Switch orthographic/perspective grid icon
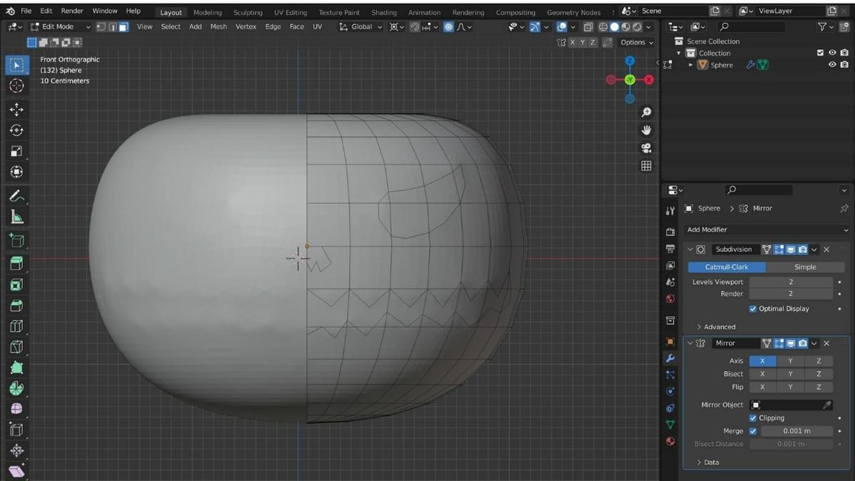Screen dimensions: 855x481 click(646, 166)
